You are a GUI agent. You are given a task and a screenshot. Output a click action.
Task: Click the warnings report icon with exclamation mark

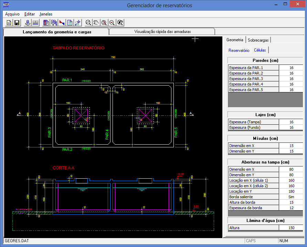[46, 23]
